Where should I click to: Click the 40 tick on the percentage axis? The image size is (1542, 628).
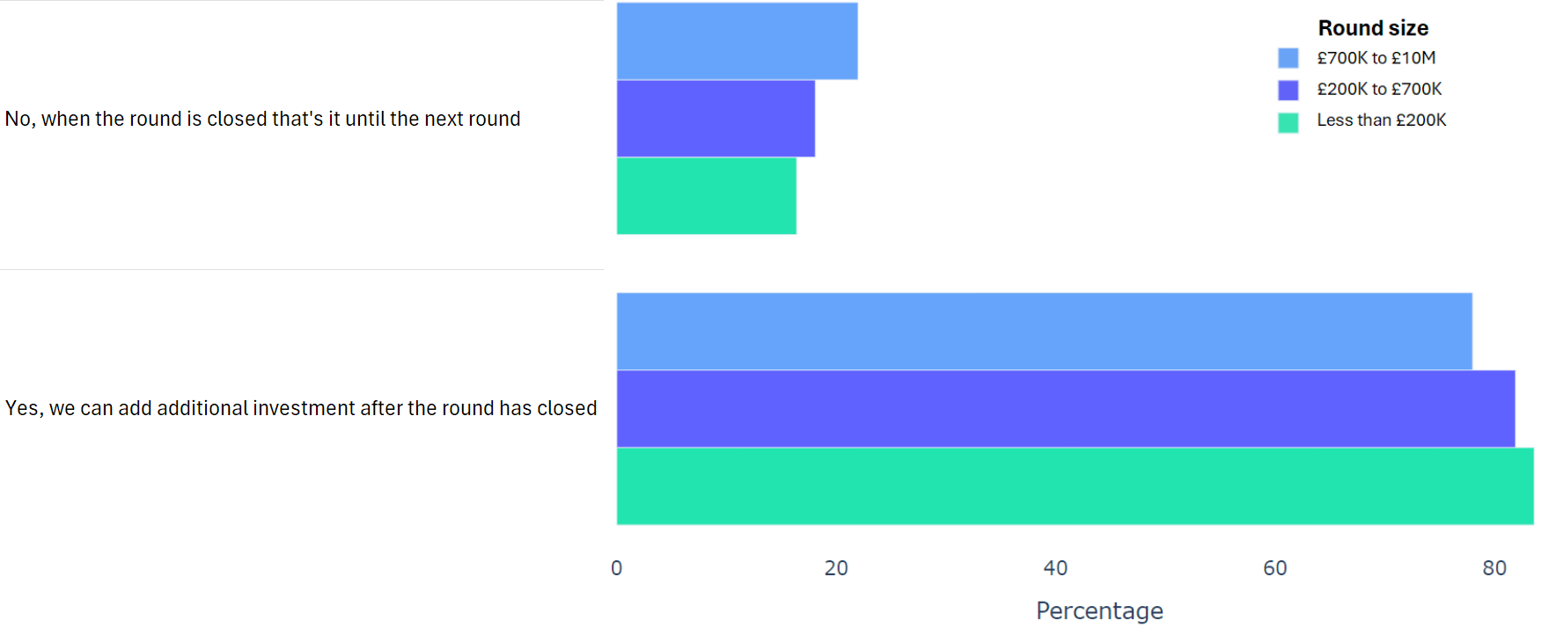[1055, 568]
